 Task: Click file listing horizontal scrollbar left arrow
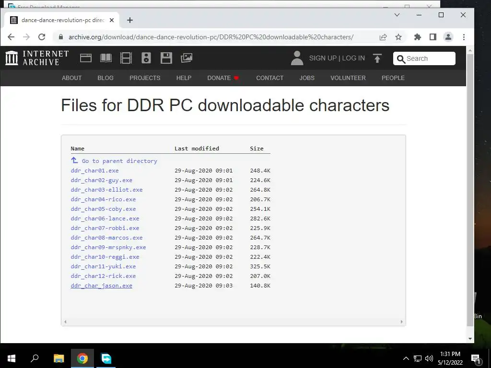point(65,322)
